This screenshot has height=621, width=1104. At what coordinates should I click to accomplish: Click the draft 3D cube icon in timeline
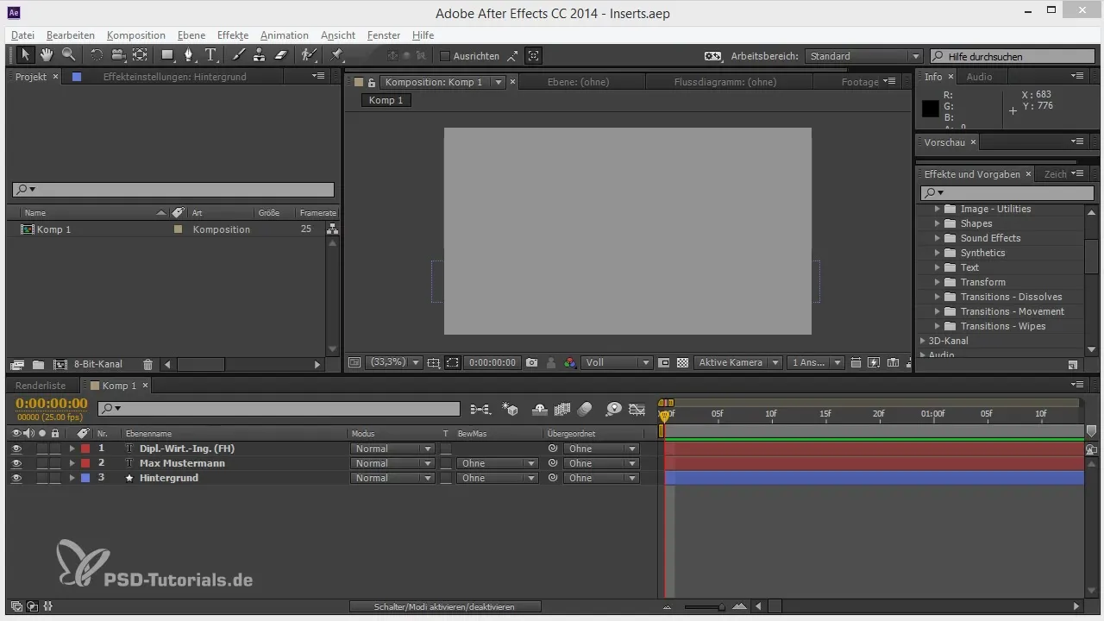pos(511,409)
